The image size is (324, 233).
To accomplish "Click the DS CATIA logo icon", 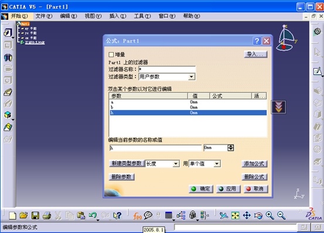I will [313, 214].
